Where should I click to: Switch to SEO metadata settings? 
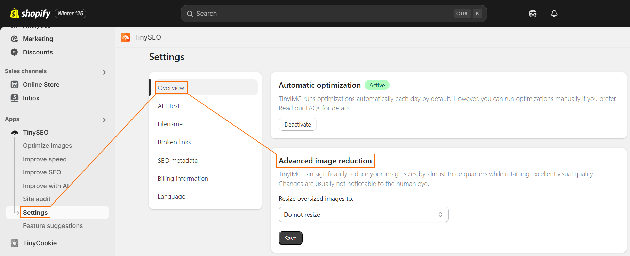[x=178, y=161]
